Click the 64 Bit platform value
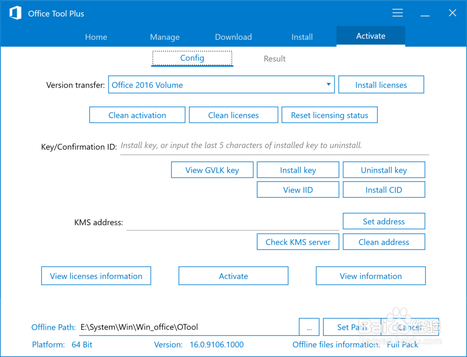This screenshot has height=357, width=467. pyautogui.click(x=82, y=344)
